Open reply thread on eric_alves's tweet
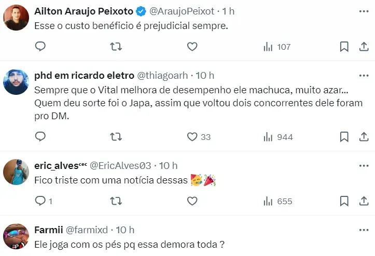Viewport: 375px width, 256px height. click(x=40, y=201)
